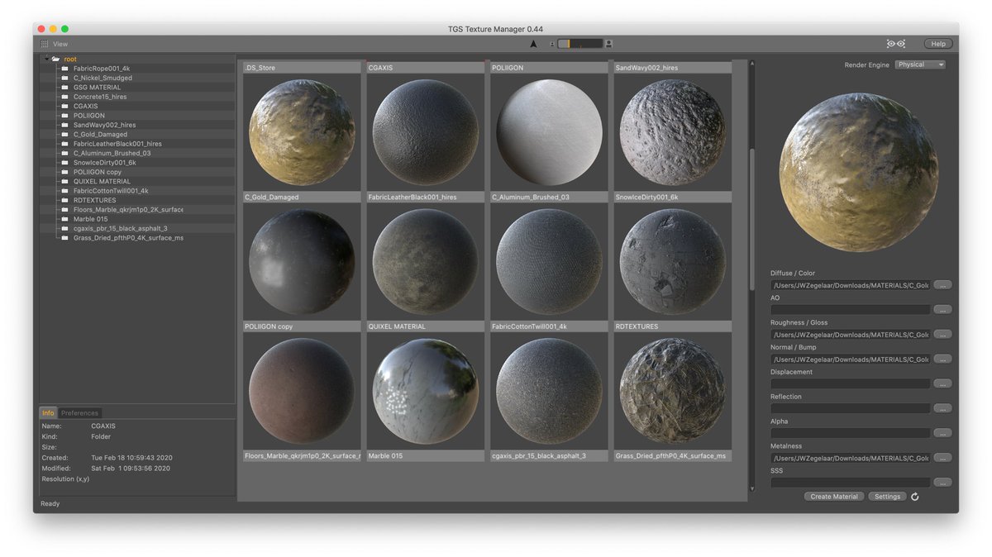Click the Create Material button
Viewport: 992px width, 557px height.
pos(834,497)
